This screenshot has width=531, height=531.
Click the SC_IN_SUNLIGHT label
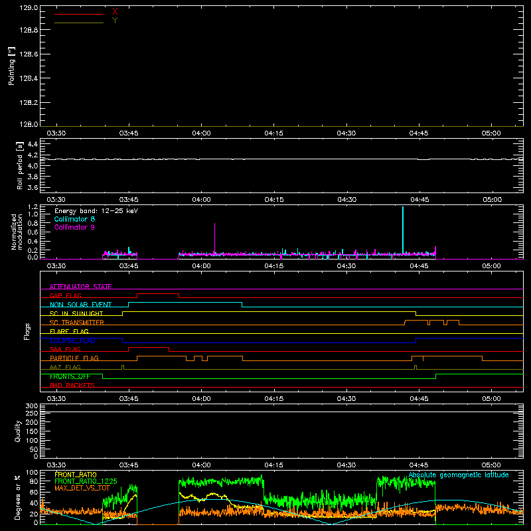coord(76,313)
